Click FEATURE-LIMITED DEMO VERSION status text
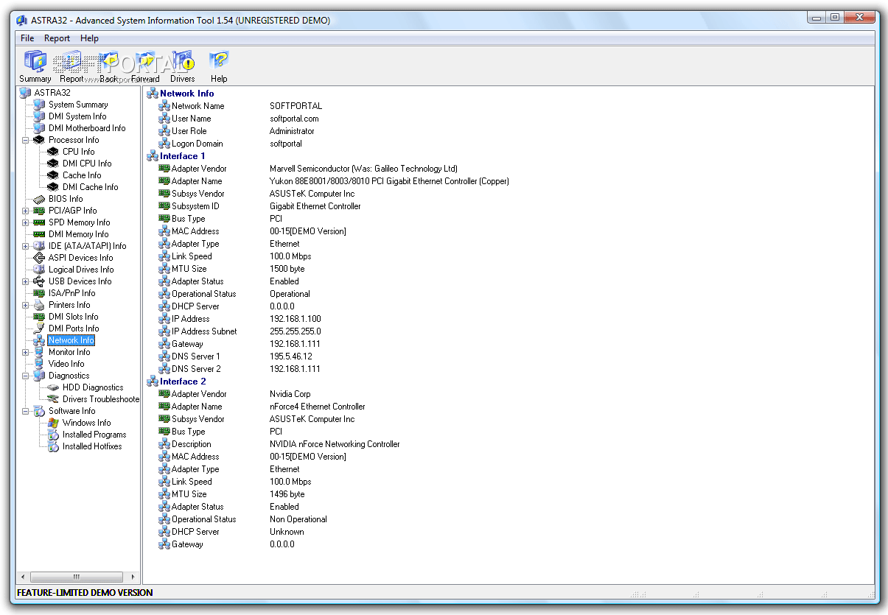888x615 pixels. [x=85, y=592]
